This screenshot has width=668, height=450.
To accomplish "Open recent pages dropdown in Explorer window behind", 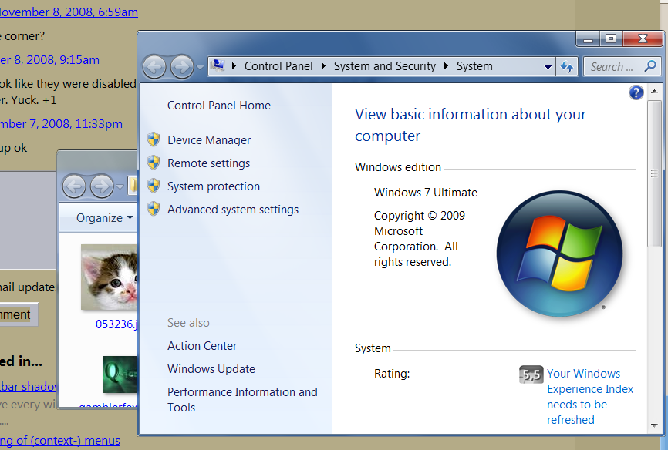I will 120,186.
